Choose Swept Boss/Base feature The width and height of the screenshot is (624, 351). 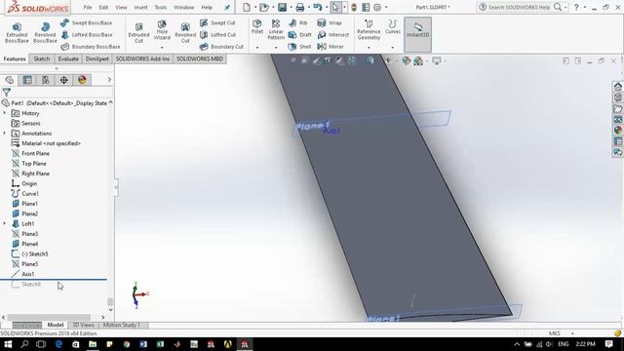87,23
